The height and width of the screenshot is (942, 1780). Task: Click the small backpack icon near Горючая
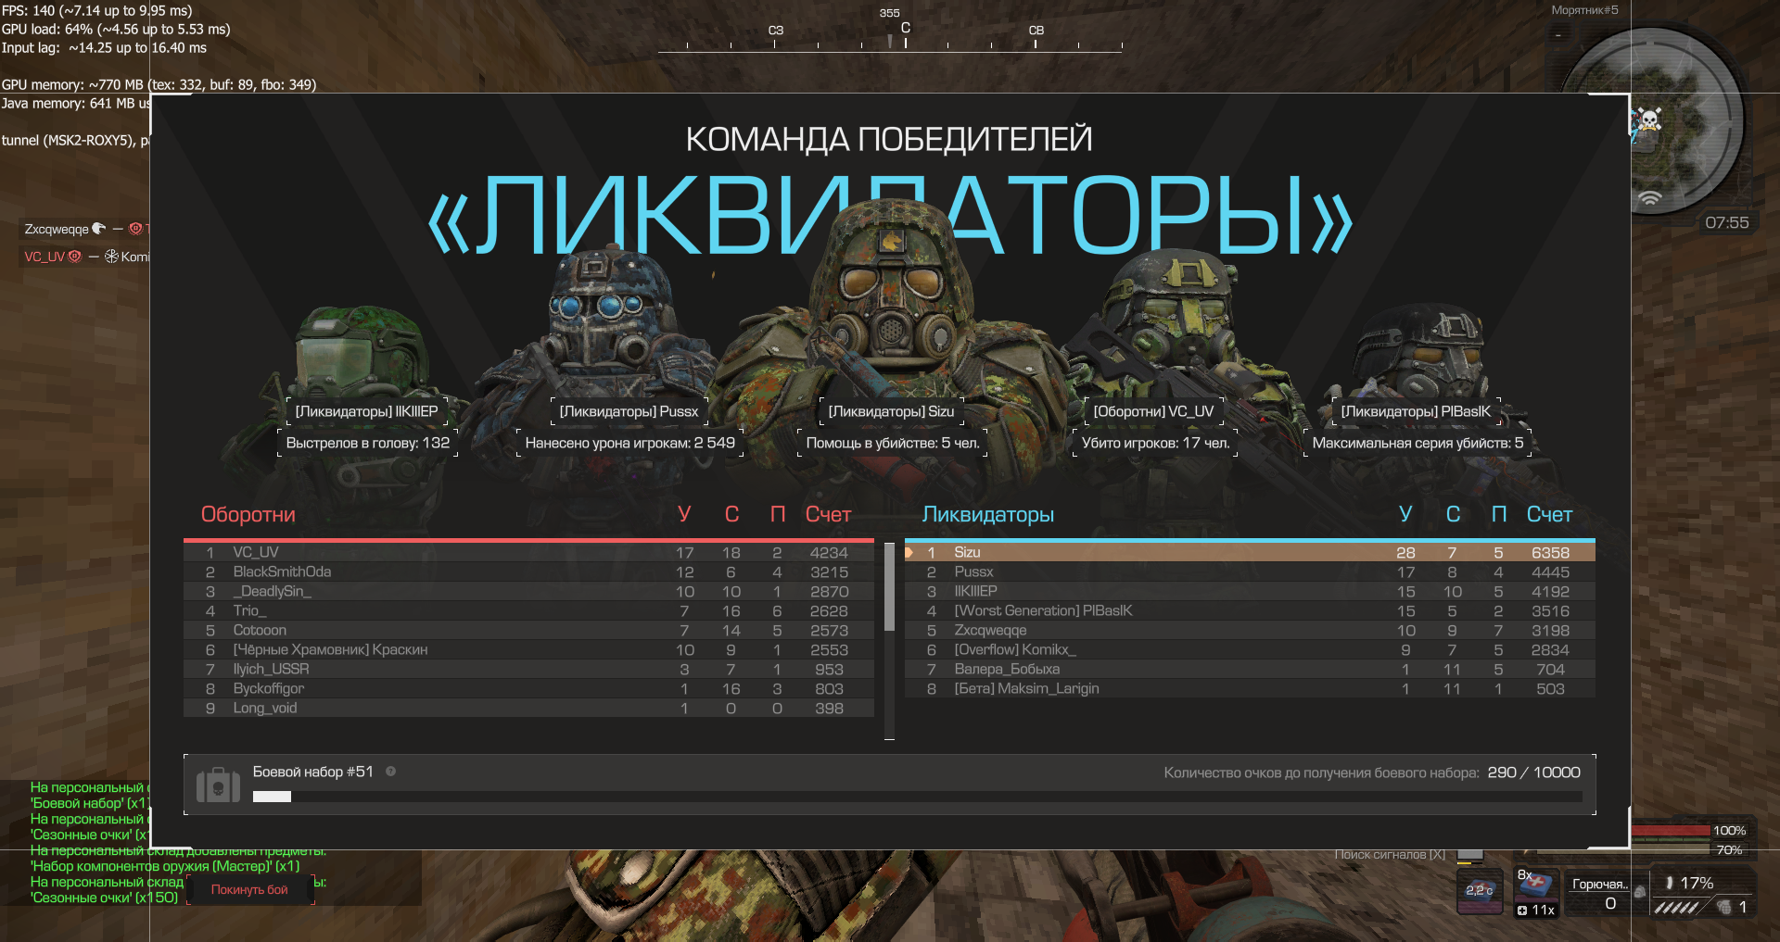[x=1639, y=892]
